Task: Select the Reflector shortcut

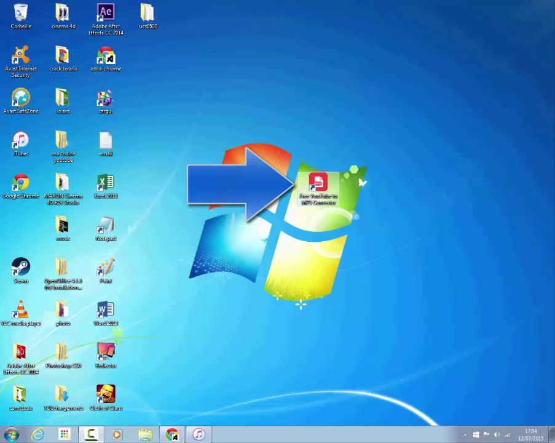Action: pos(106,356)
